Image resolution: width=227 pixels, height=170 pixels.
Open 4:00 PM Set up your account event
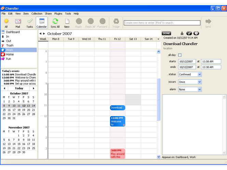point(19,84)
